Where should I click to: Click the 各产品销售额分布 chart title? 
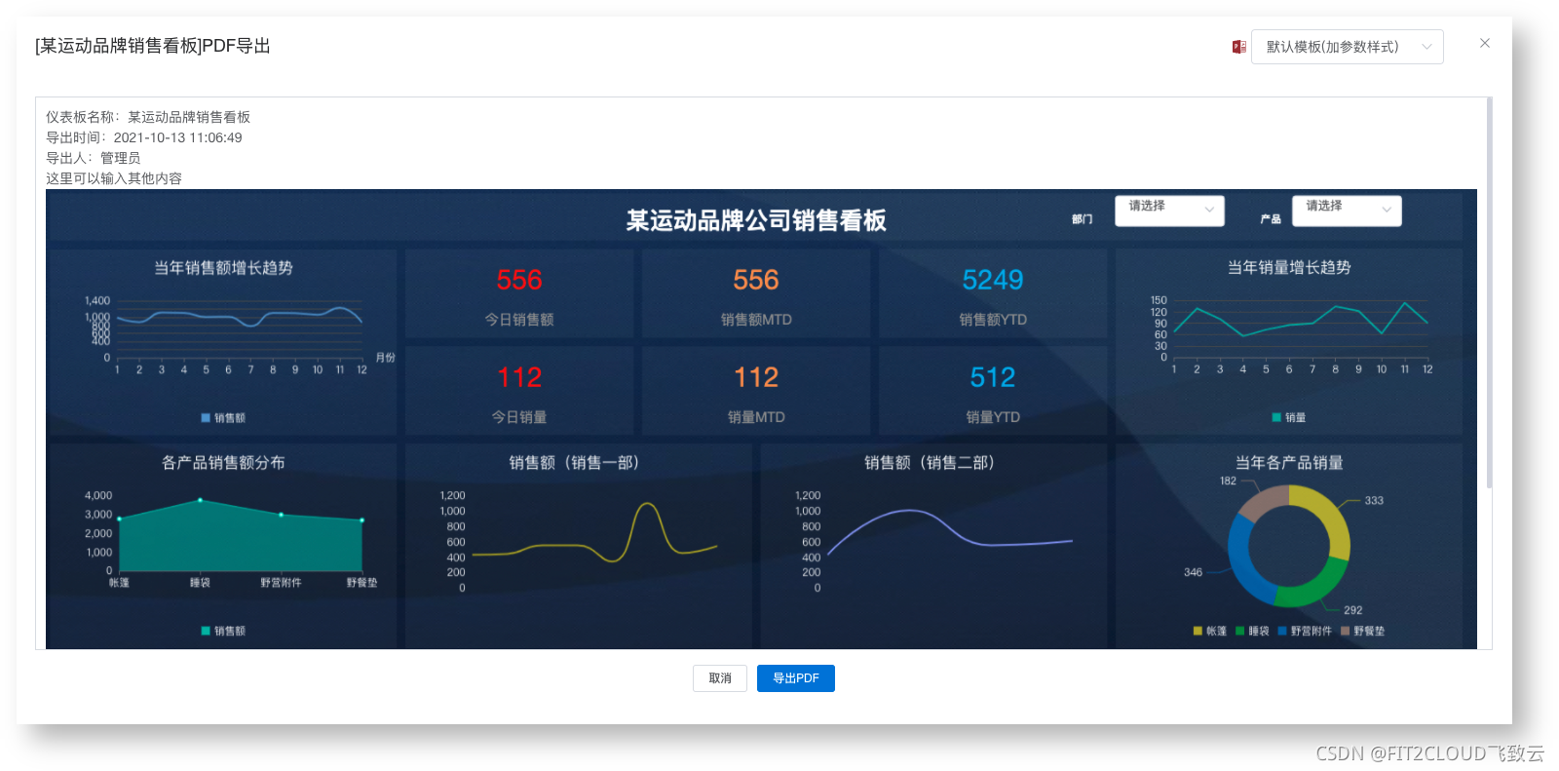223,463
